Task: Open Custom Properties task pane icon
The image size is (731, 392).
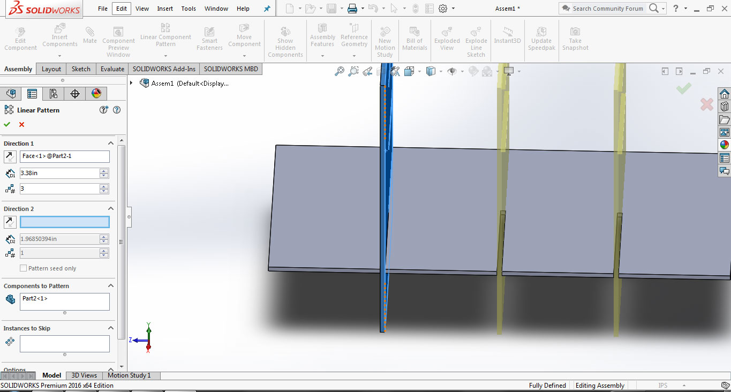Action: [724, 158]
